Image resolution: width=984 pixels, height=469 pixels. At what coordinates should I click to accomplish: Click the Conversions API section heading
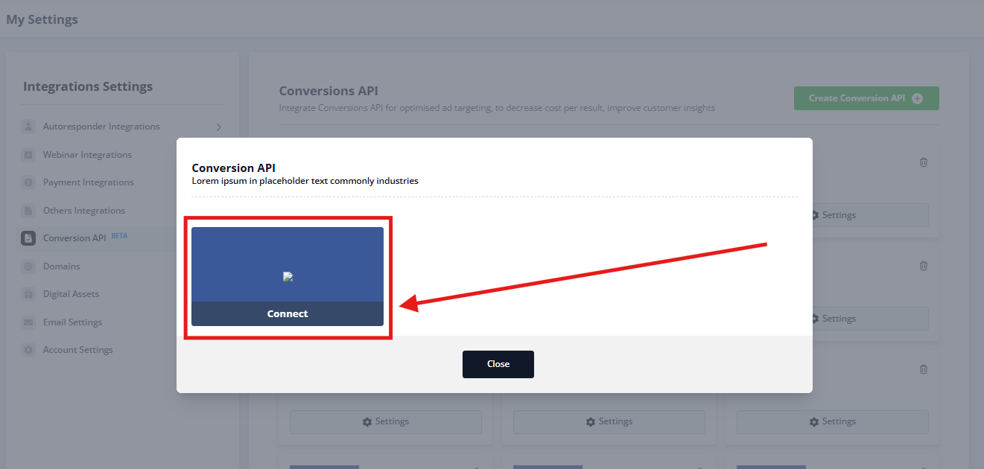click(x=328, y=91)
